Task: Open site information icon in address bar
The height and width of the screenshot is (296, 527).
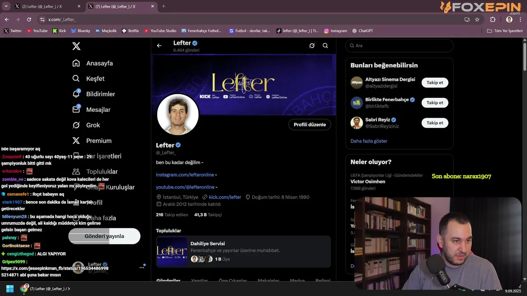Action: click(42, 19)
